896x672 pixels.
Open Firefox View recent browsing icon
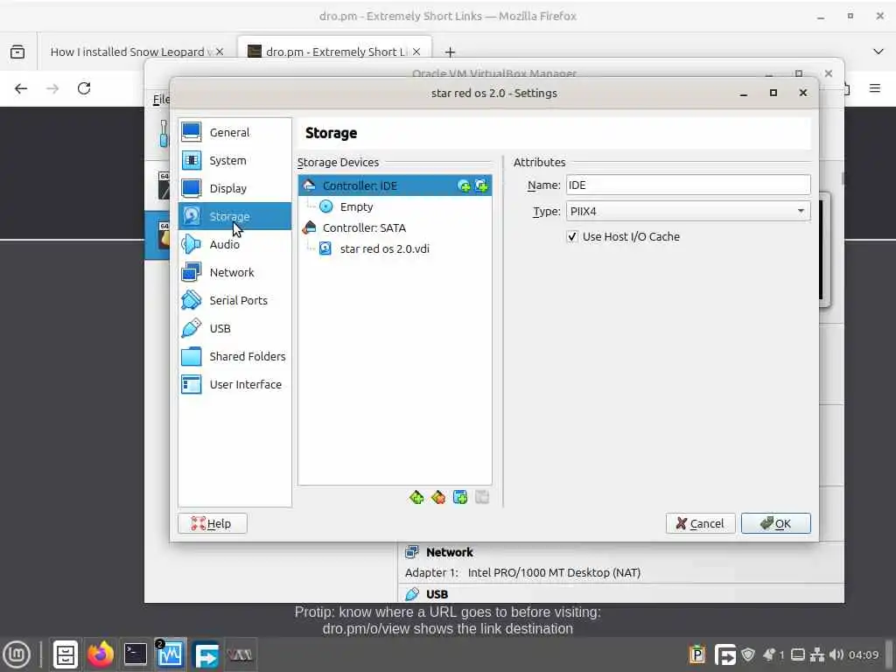tap(17, 52)
